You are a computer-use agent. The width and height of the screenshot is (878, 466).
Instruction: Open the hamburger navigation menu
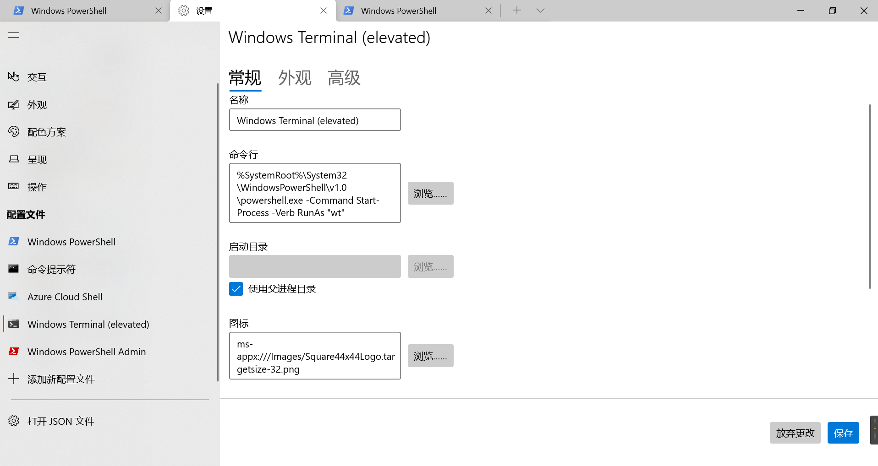[13, 34]
